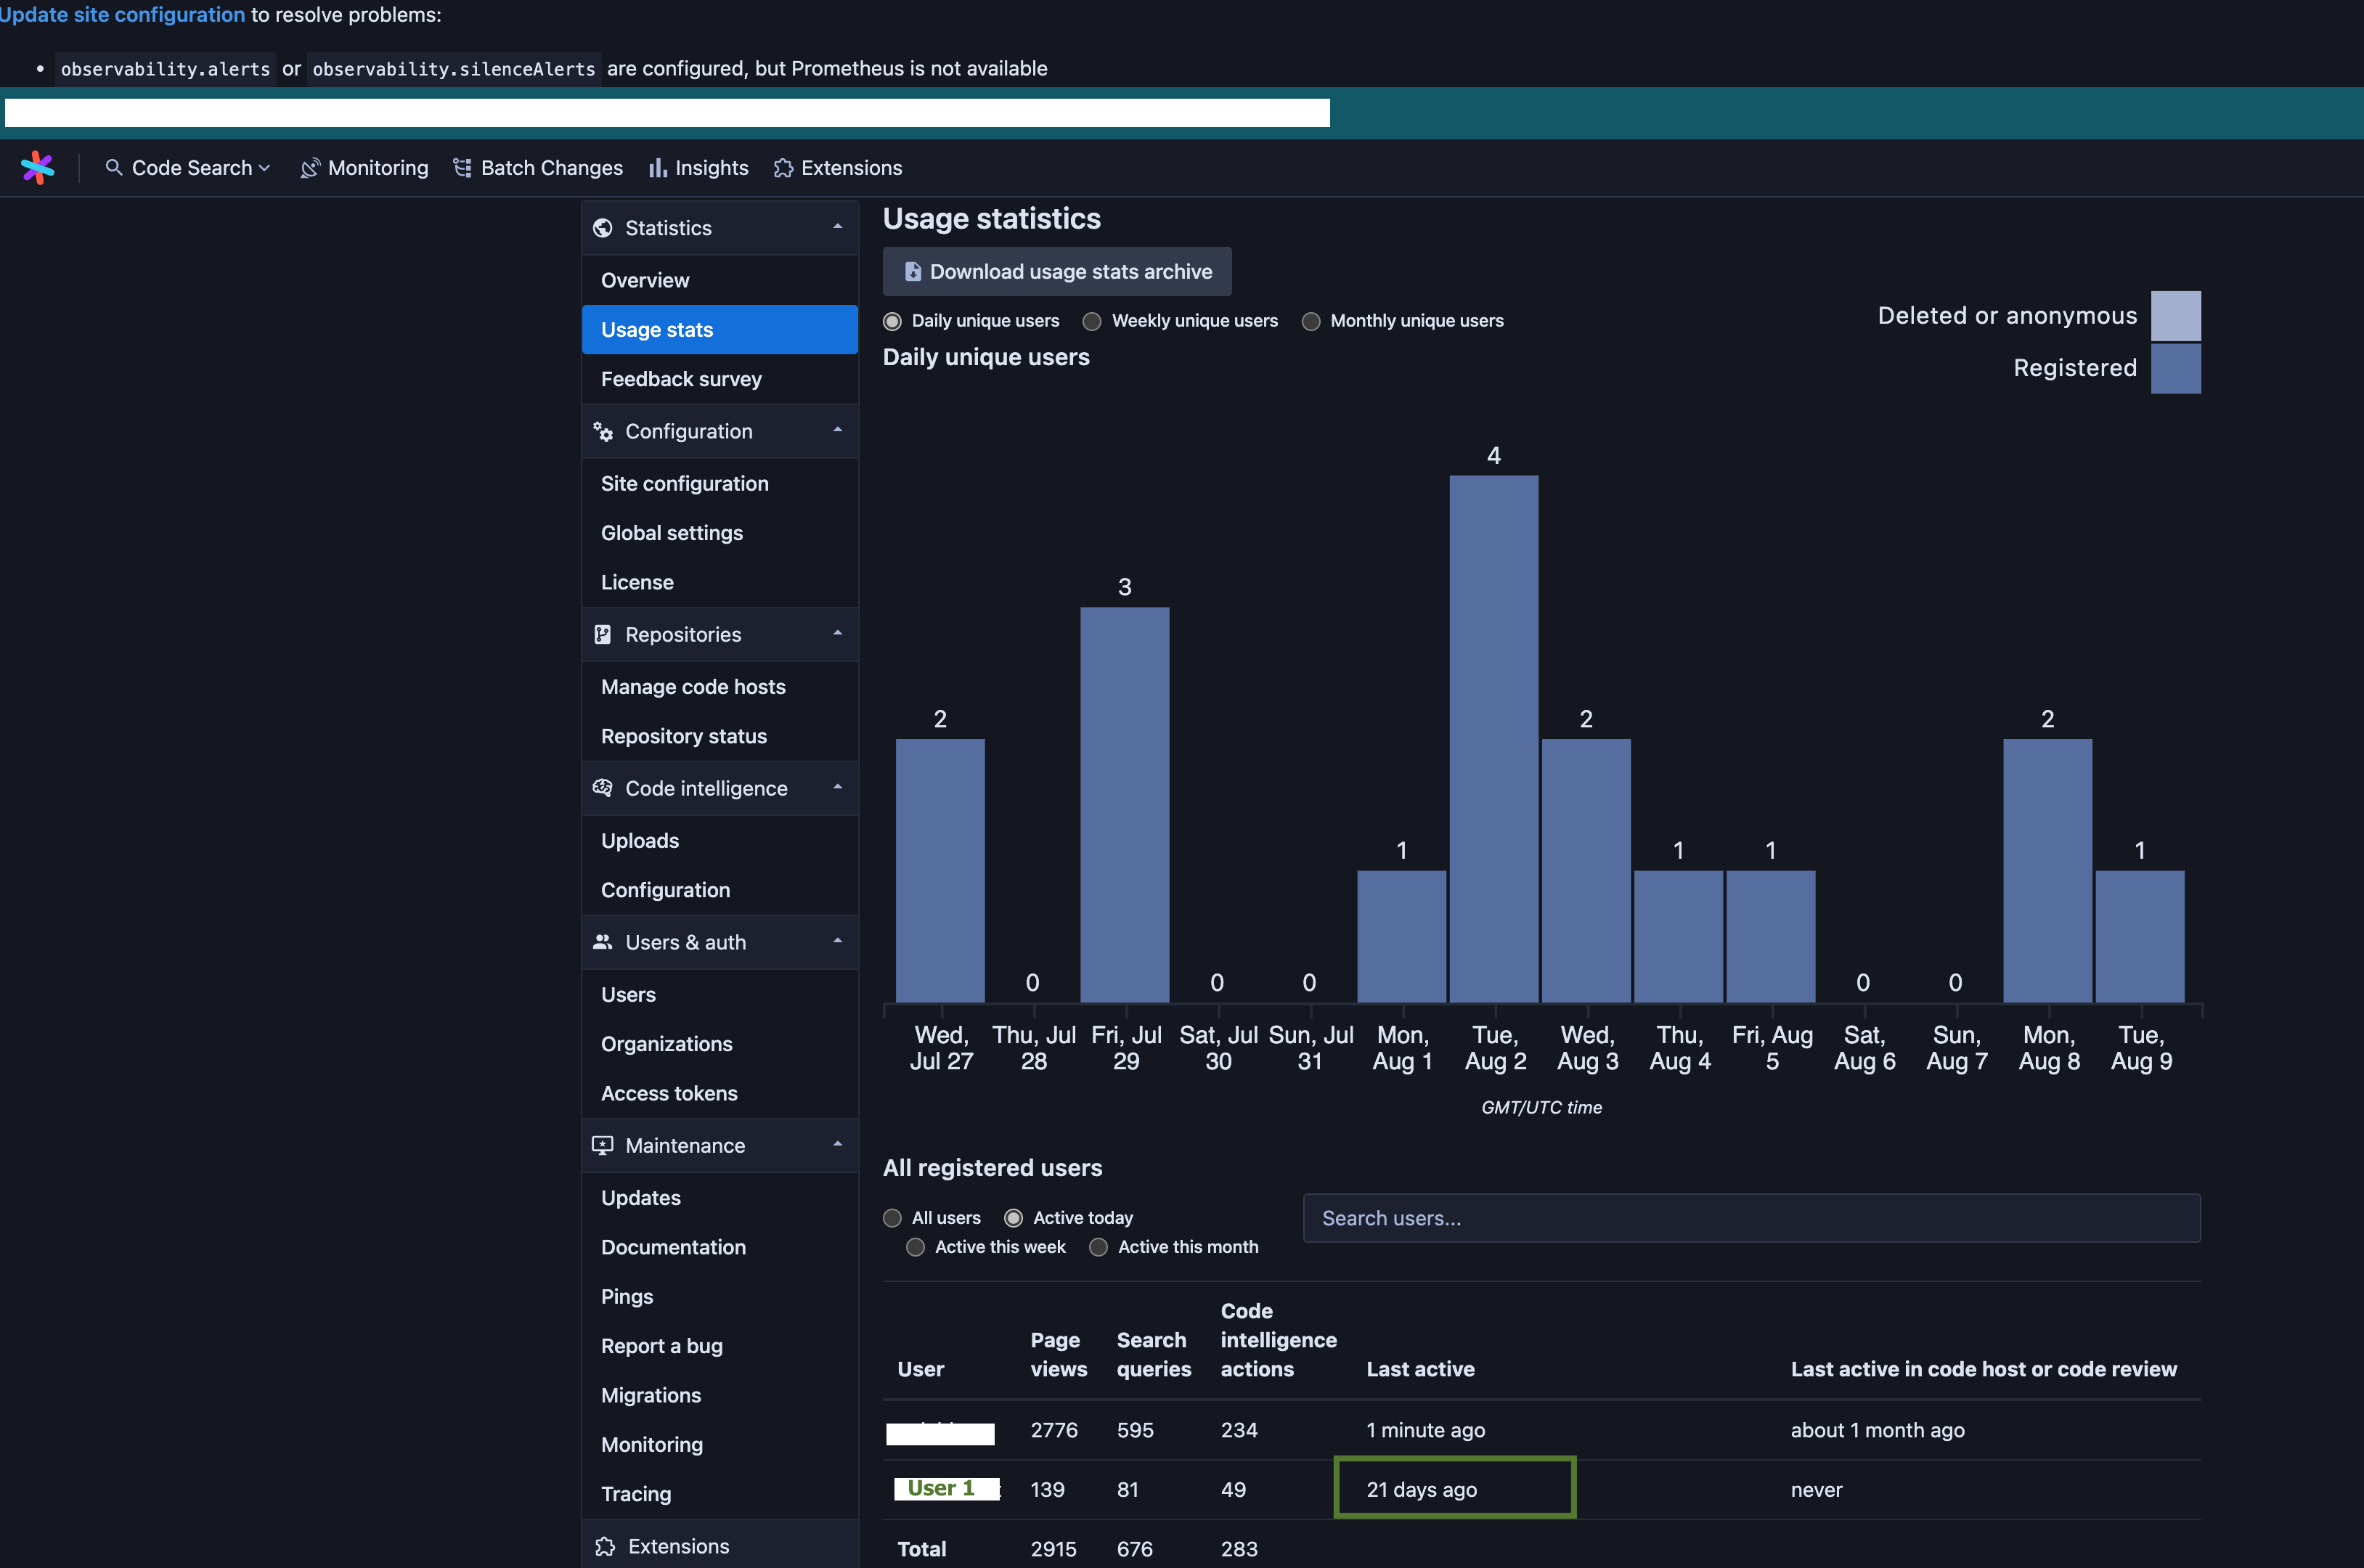Screen dimensions: 2364x1568
Task: Collapse the Statistics sidebar section
Action: point(837,227)
